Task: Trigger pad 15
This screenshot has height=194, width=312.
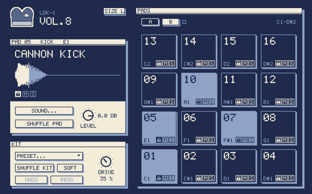Action: coord(238,51)
